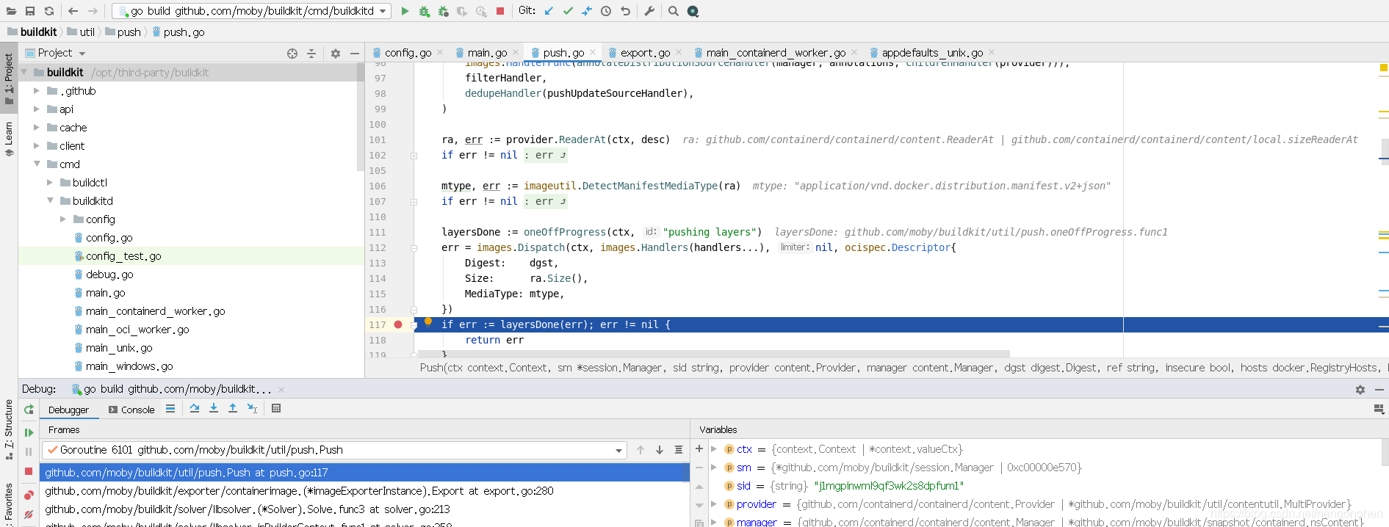This screenshot has height=527, width=1389.
Task: Click Step Out debugger icon
Action: tap(233, 409)
